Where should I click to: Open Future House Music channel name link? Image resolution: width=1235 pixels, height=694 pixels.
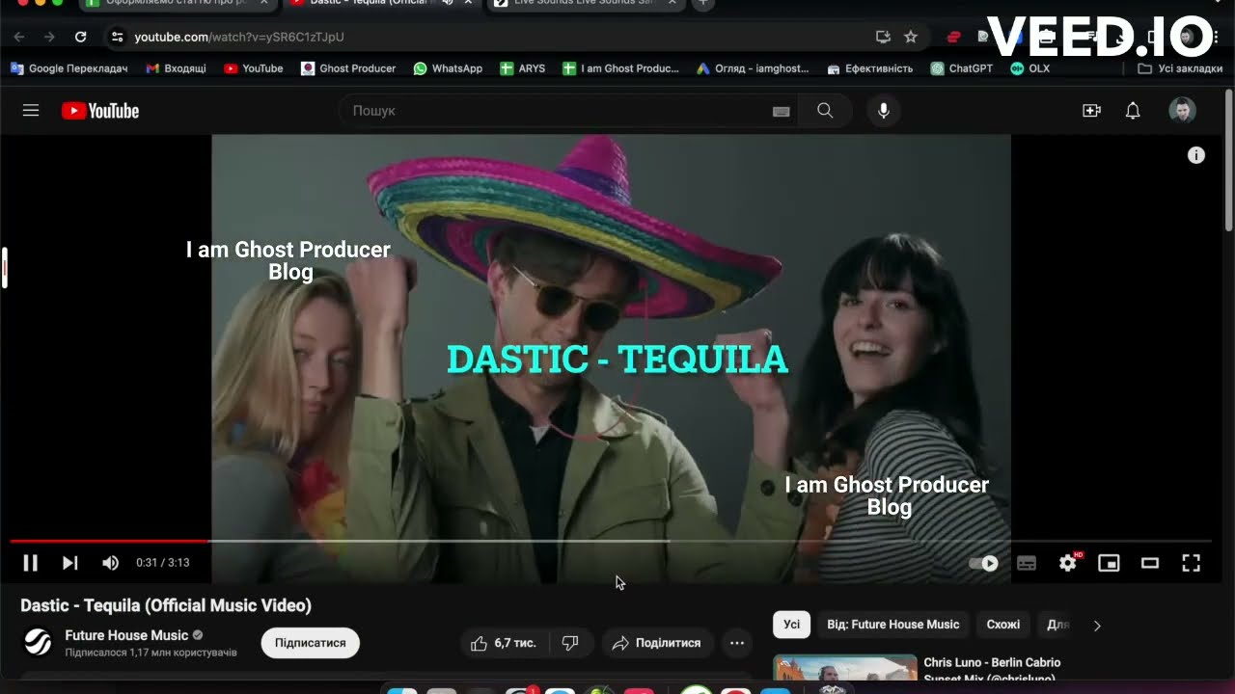[x=126, y=635]
